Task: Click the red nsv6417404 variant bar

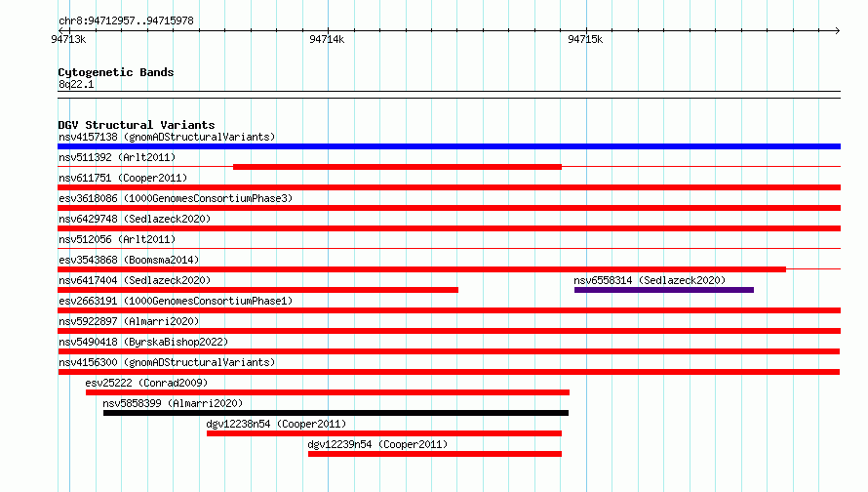Action: 258,290
